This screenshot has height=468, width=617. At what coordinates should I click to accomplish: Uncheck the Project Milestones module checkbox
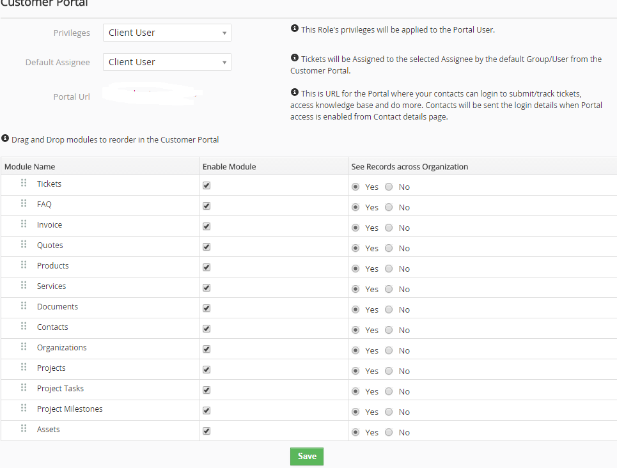click(x=207, y=410)
